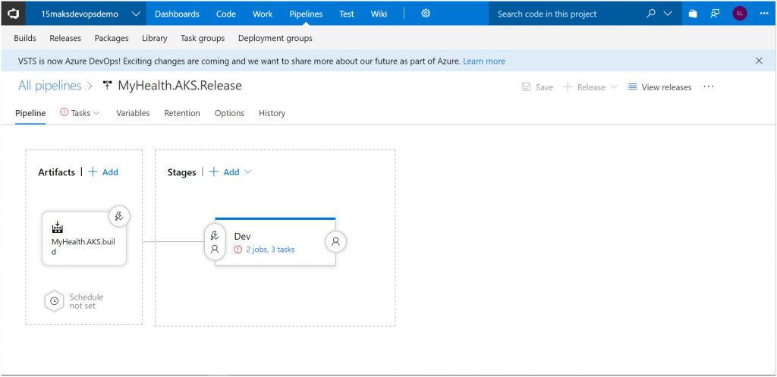
Task: Open more actions ellipsis next to View releases
Action: tap(709, 86)
